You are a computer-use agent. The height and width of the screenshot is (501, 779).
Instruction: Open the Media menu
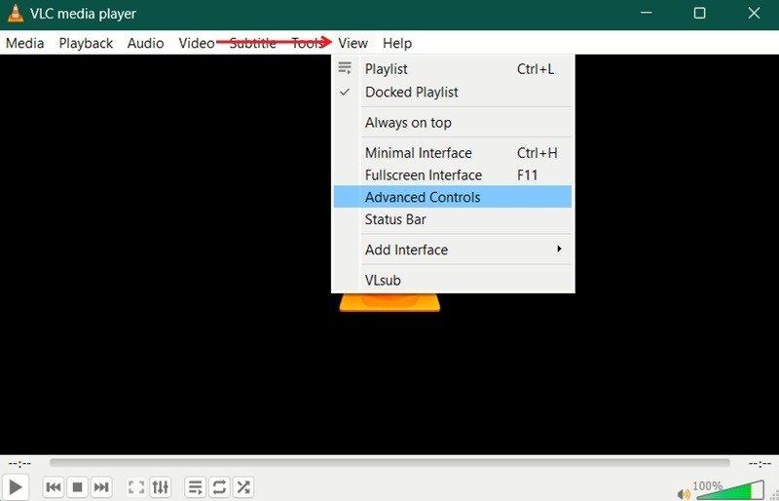(x=25, y=43)
